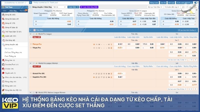Favorite Vityaz Pro team star
Image resolution: width=200 pixels, height=112 pixels.
[31, 48]
